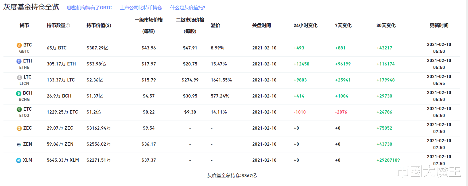Screen dimensions: 468x186
Task: Click the 305.17万 ETH holding amount
Action: pyautogui.click(x=61, y=64)
